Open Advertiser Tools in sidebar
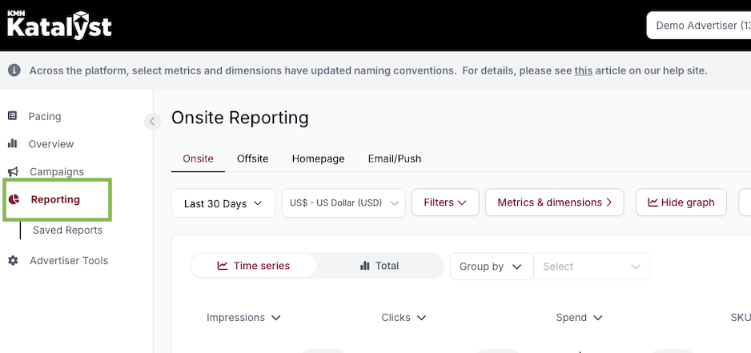 click(69, 261)
